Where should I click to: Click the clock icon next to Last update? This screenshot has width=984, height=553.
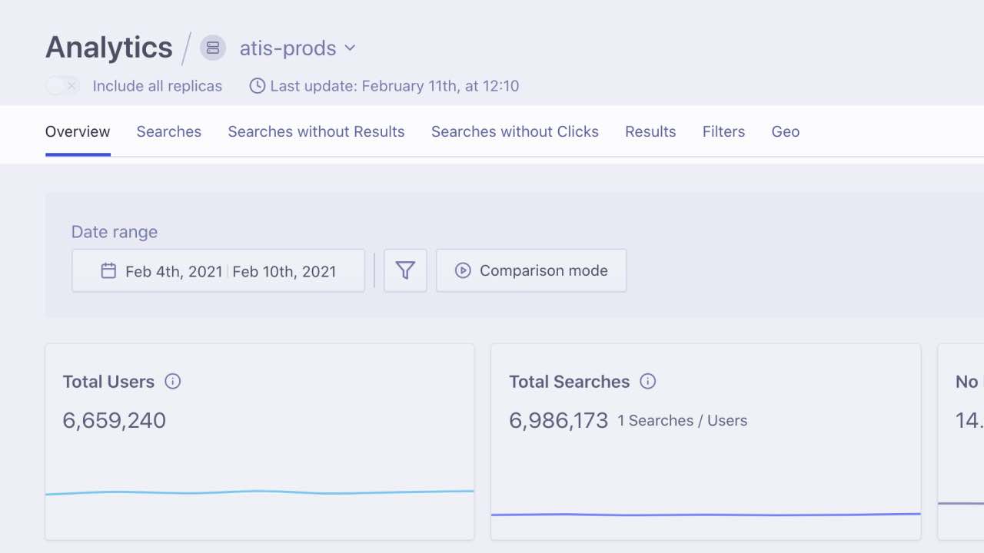[258, 86]
